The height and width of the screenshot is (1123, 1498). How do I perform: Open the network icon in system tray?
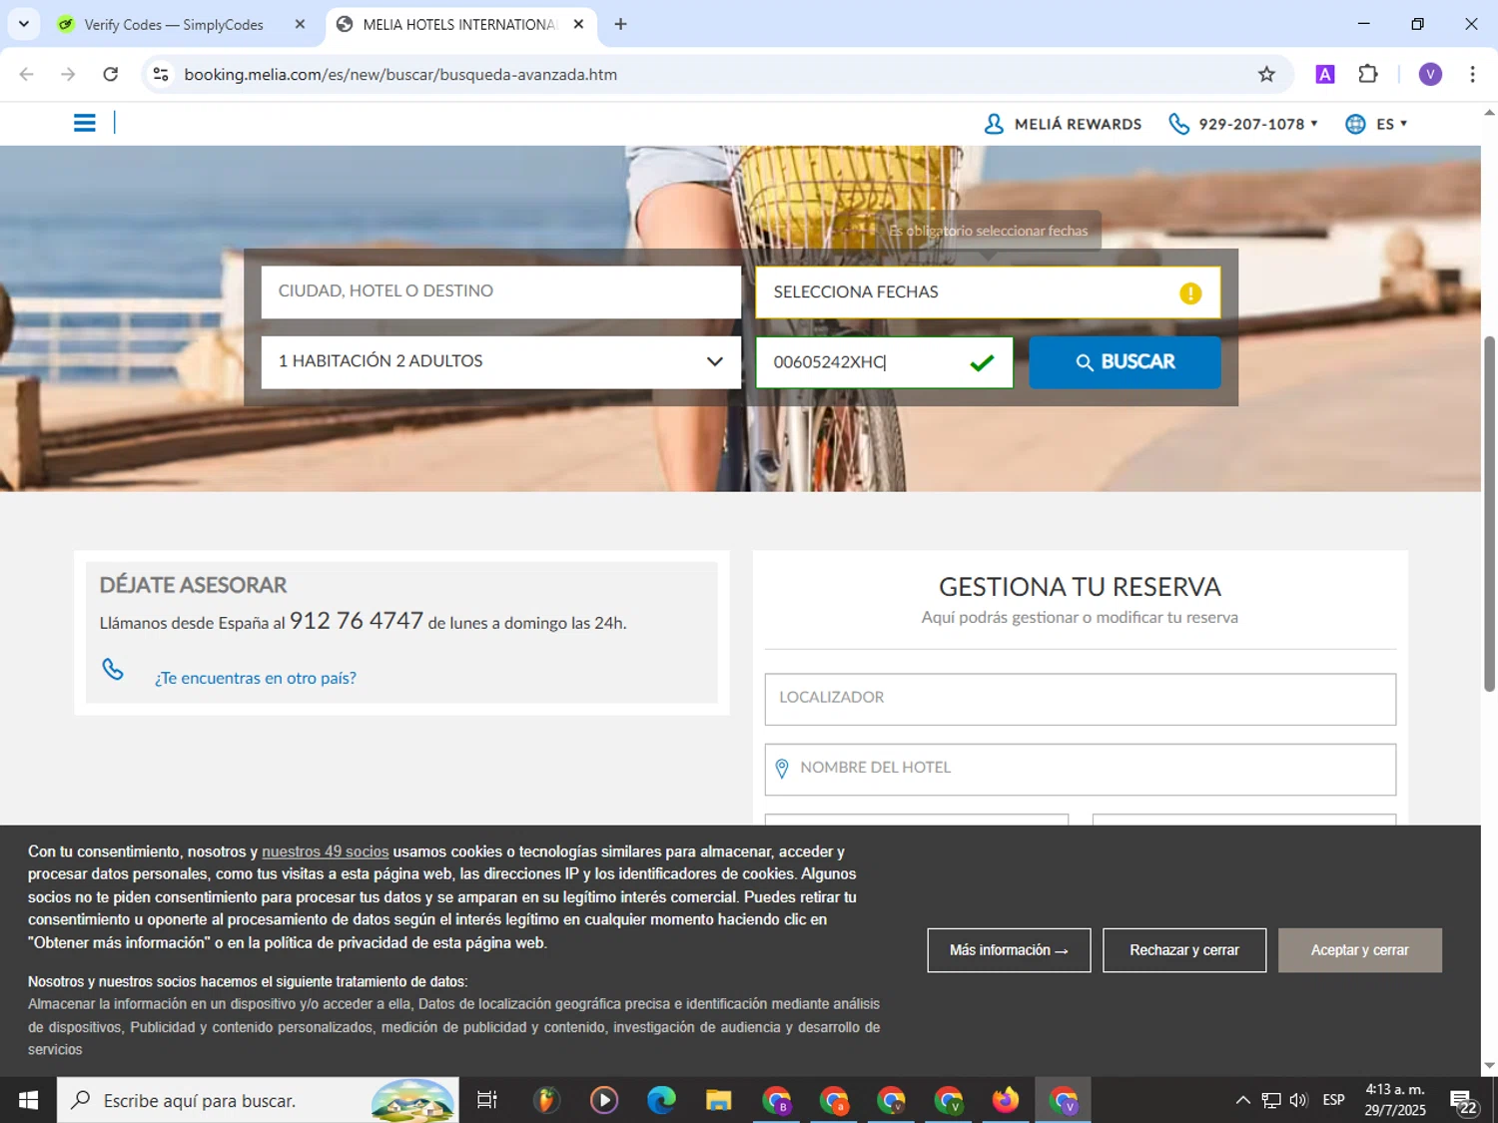coord(1270,1100)
